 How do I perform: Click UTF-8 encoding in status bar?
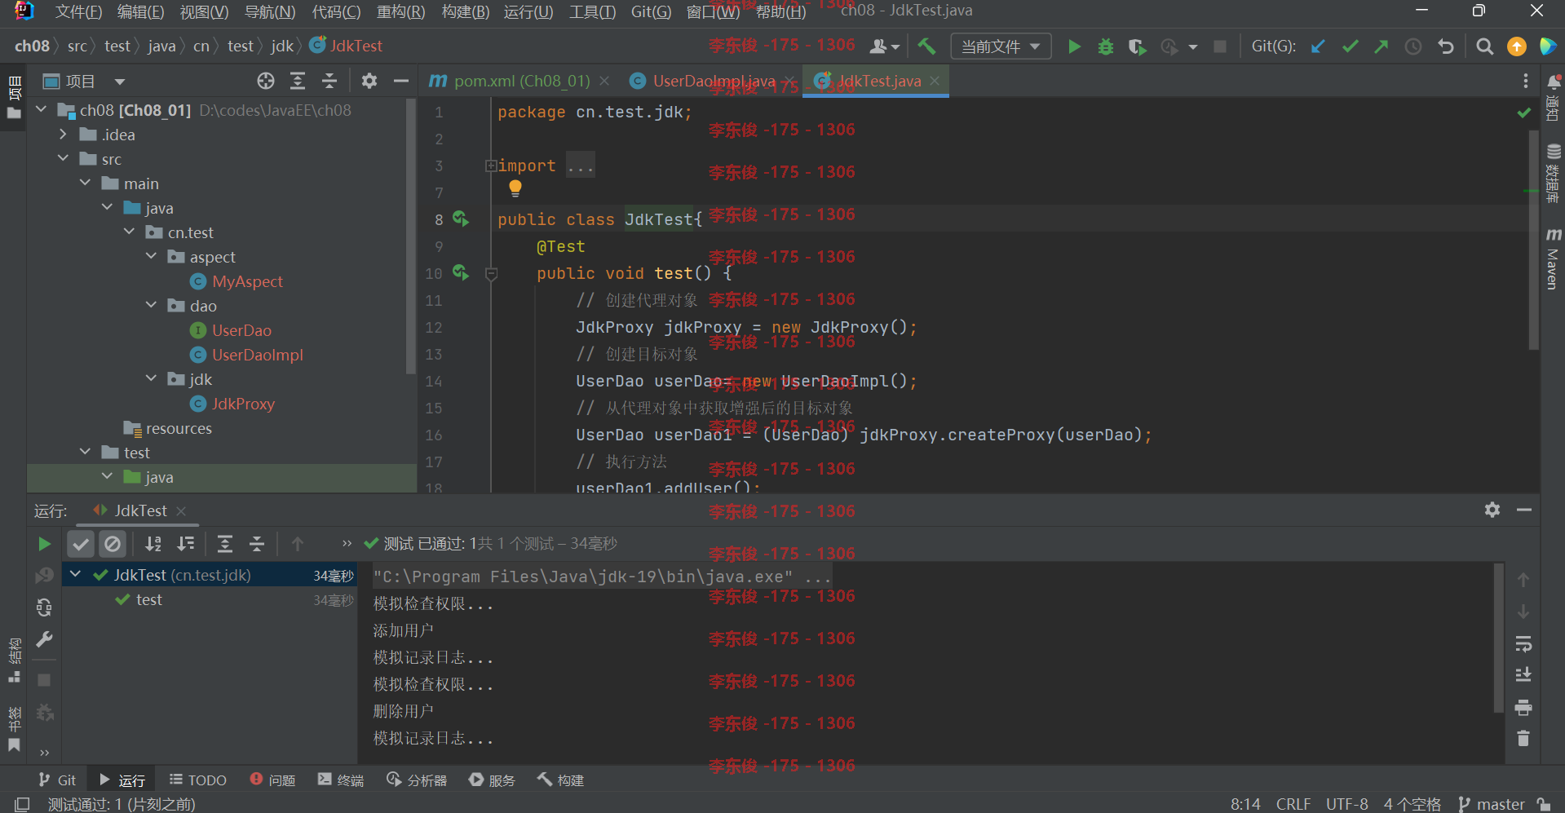tap(1346, 804)
